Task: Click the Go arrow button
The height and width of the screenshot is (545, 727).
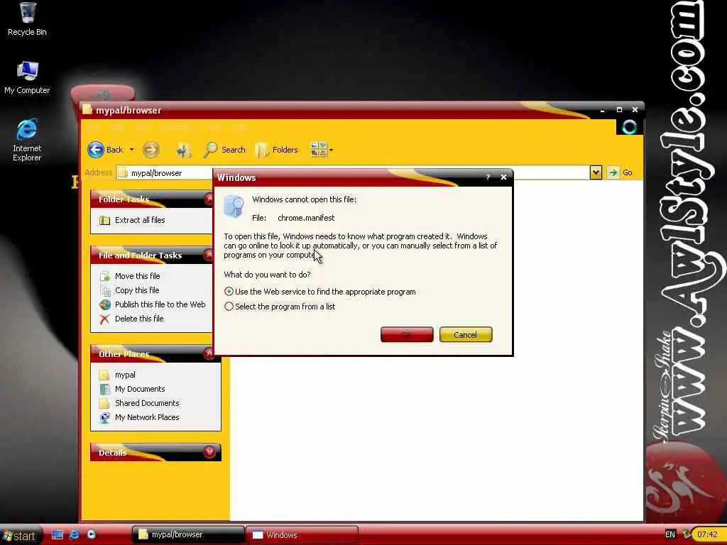Action: [x=613, y=173]
